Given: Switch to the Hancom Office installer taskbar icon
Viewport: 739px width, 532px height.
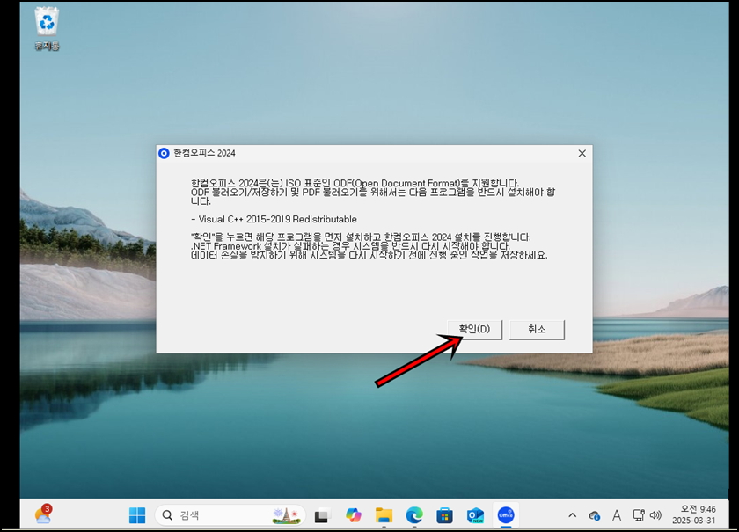Looking at the screenshot, I should pyautogui.click(x=506, y=515).
